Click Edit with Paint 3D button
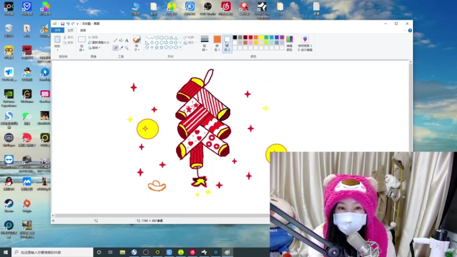This screenshot has height=257, width=457. pyautogui.click(x=305, y=43)
